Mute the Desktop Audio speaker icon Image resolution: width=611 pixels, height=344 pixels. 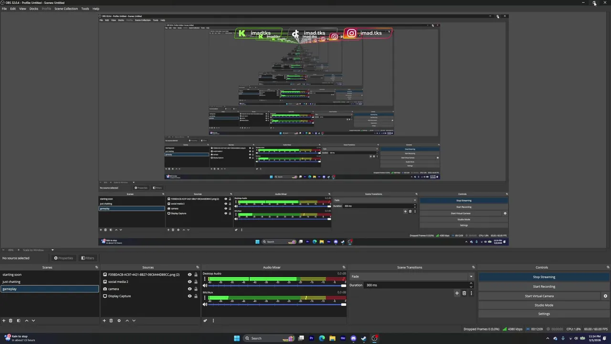(x=205, y=285)
